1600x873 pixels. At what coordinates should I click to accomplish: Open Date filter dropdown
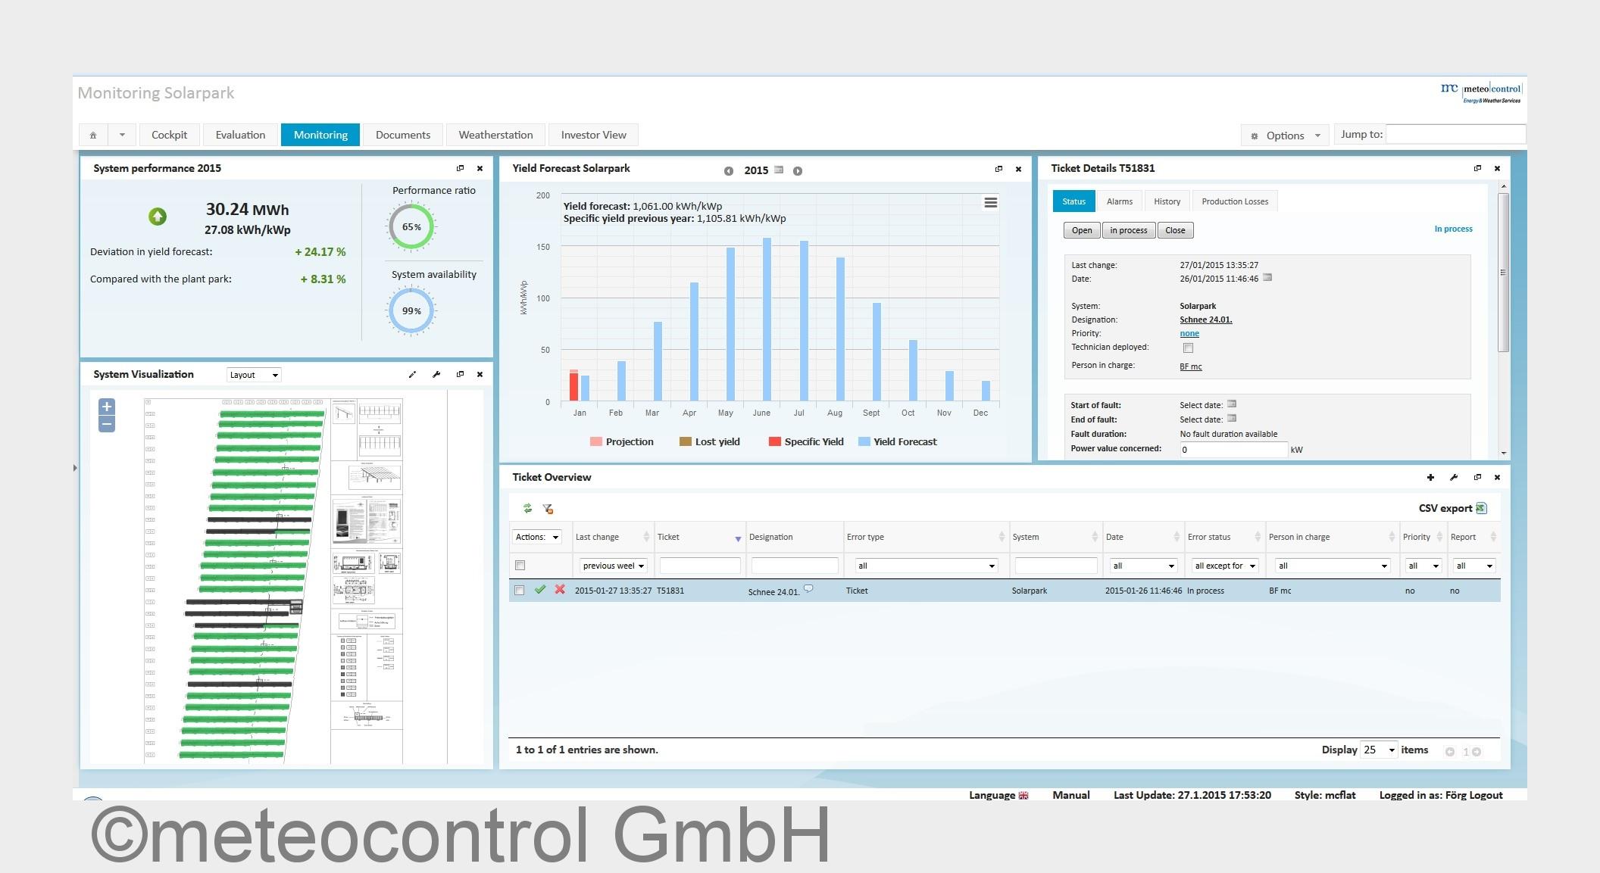pos(1143,566)
